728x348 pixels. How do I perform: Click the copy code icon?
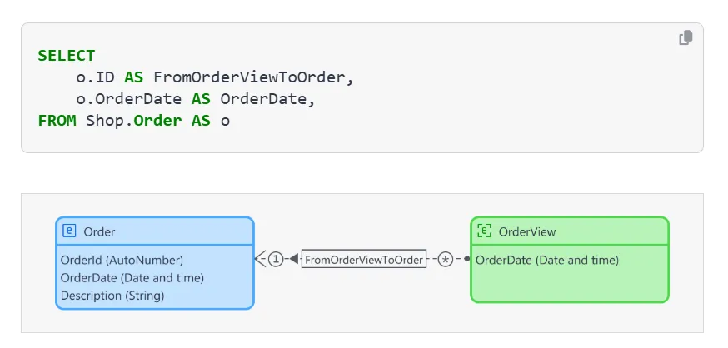[686, 37]
